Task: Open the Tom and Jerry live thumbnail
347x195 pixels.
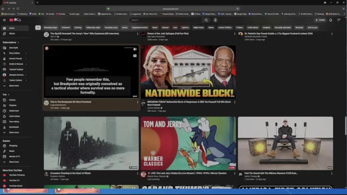Action: (x=188, y=143)
